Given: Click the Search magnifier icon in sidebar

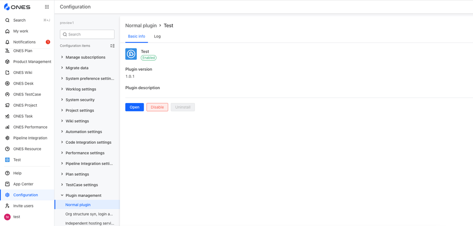Looking at the screenshot, I should 7,20.
